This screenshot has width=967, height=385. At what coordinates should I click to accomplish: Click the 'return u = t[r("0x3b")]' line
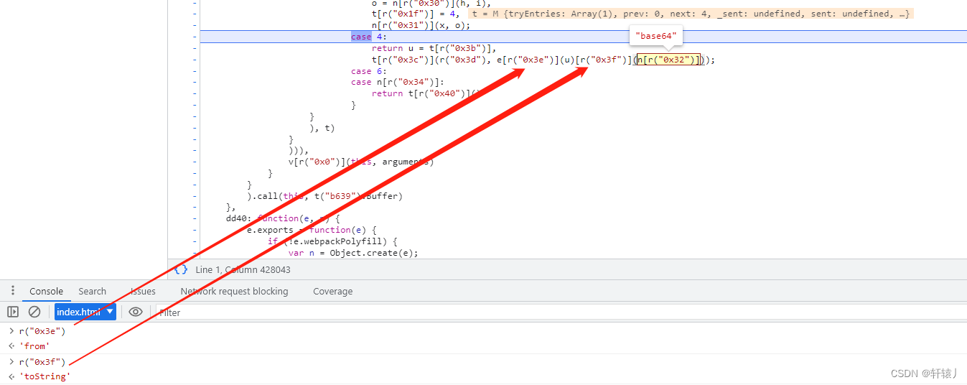[434, 48]
